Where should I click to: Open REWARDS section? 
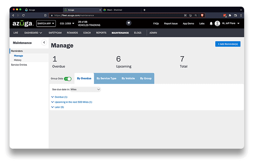coord(72,33)
